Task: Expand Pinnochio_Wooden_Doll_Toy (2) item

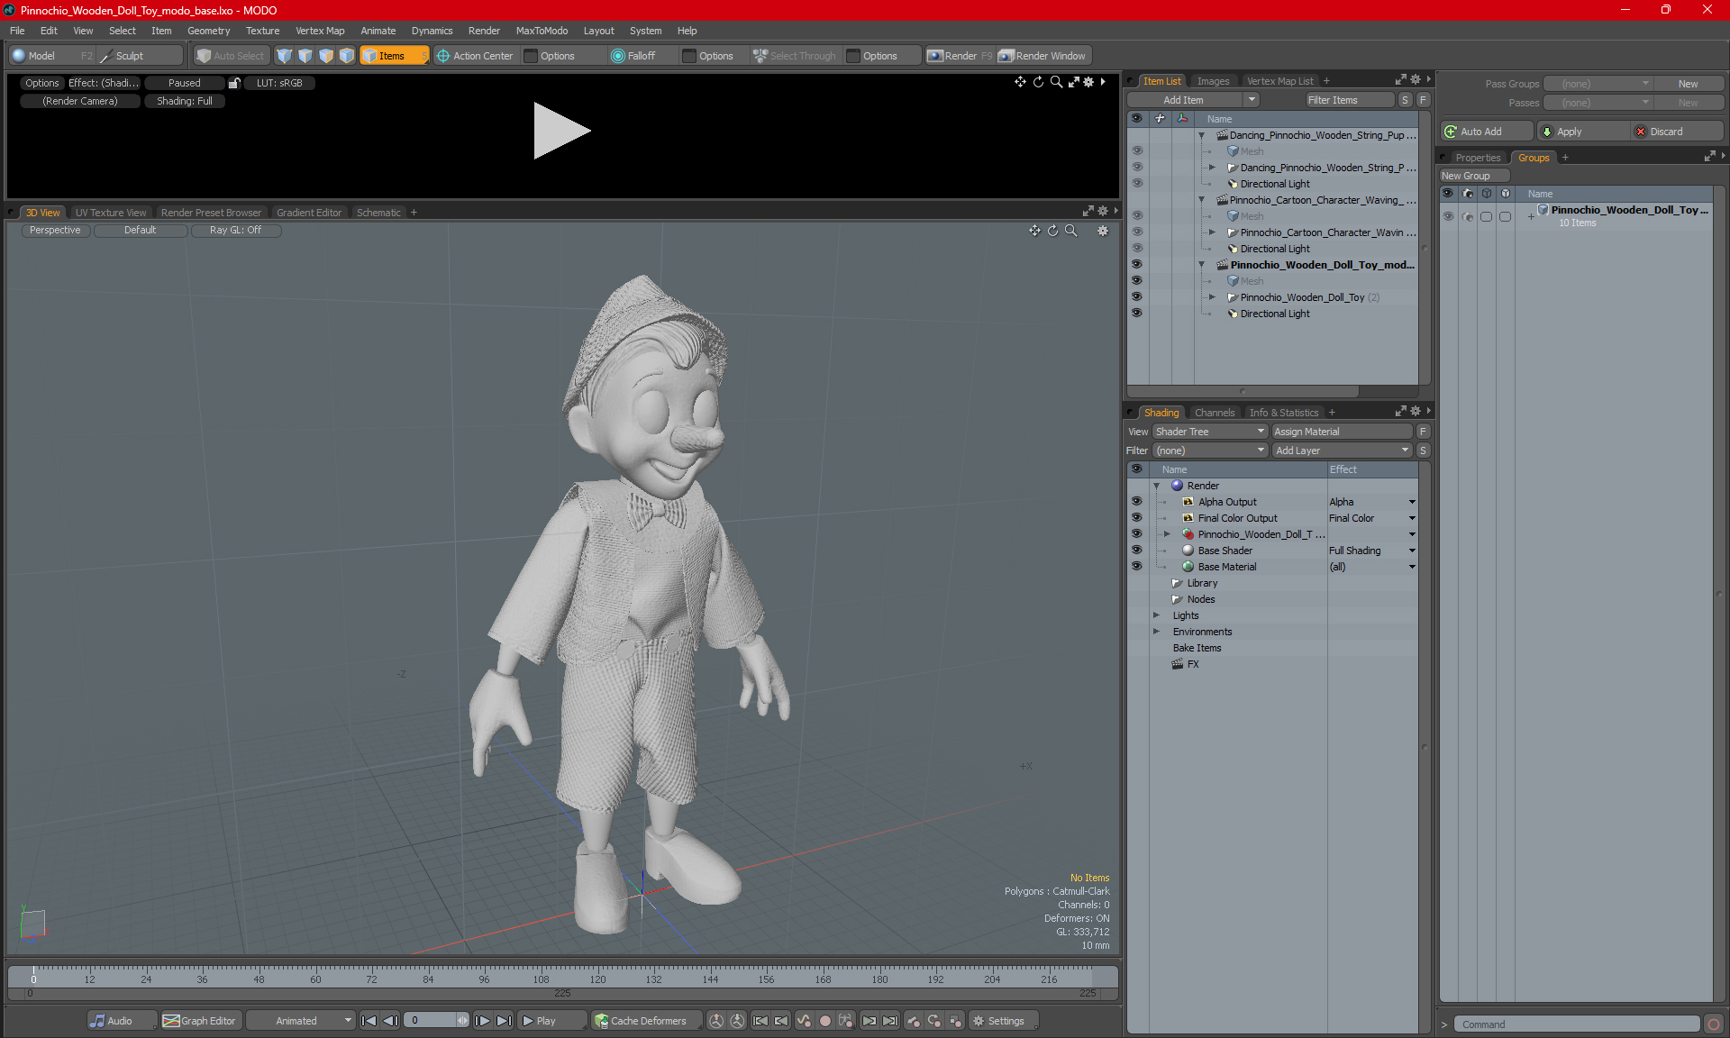Action: tap(1212, 297)
